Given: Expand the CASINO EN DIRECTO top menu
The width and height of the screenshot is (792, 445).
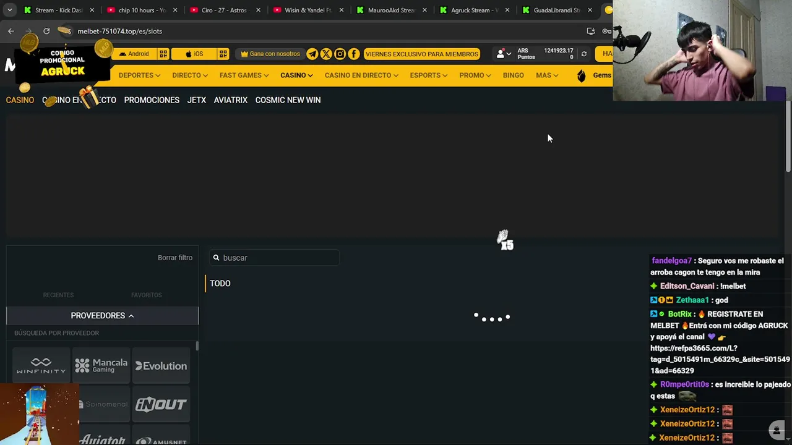Looking at the screenshot, I should pyautogui.click(x=361, y=75).
